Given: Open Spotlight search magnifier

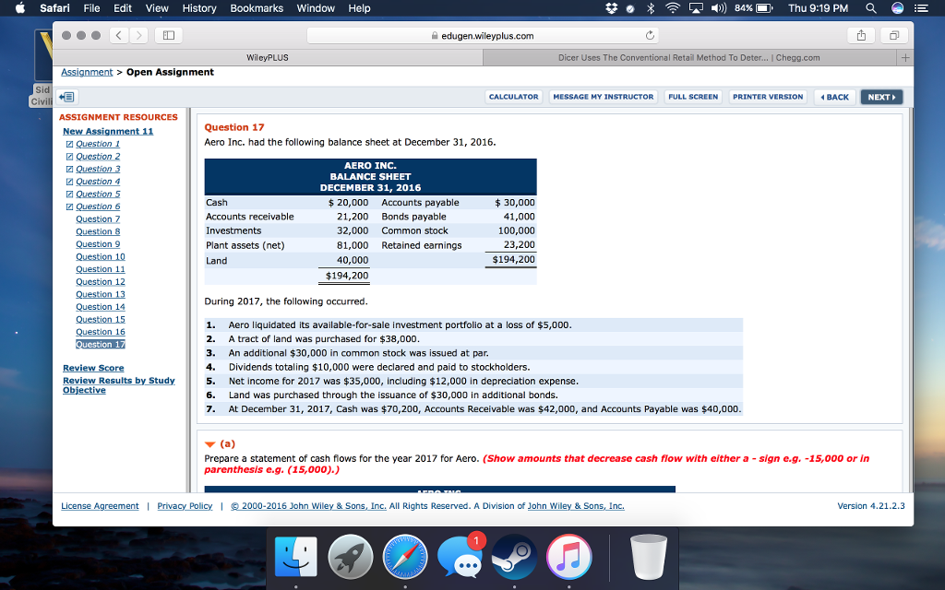Looking at the screenshot, I should coord(871,7).
